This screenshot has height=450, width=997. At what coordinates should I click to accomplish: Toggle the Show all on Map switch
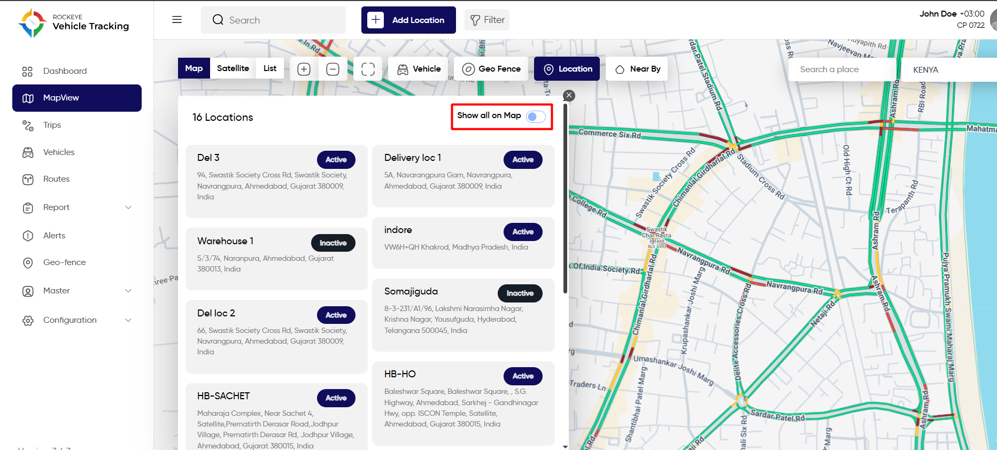(x=536, y=117)
